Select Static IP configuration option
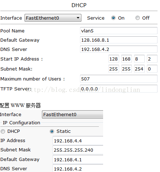This screenshot has width=160, height=172. point(52,131)
